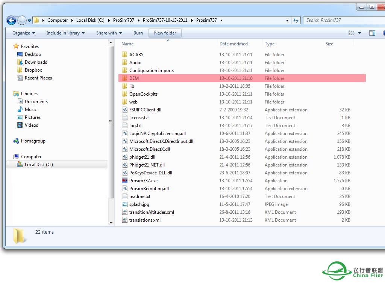Click the splash.jpg image file icon
This screenshot has width=385, height=288.
[x=125, y=204]
